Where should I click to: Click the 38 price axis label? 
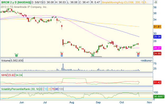(x=155, y=7)
